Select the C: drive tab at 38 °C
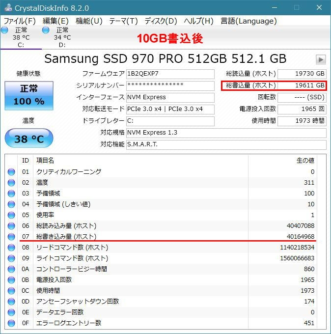The width and height of the screenshot is (331, 334). pos(21,37)
